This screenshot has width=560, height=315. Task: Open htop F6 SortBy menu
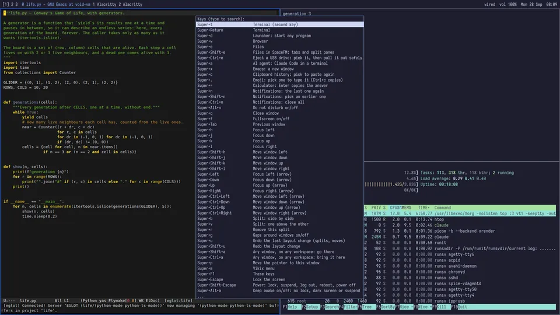386,307
